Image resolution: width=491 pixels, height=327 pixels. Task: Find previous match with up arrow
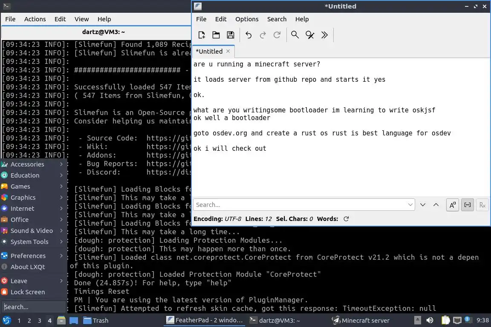[436, 205]
